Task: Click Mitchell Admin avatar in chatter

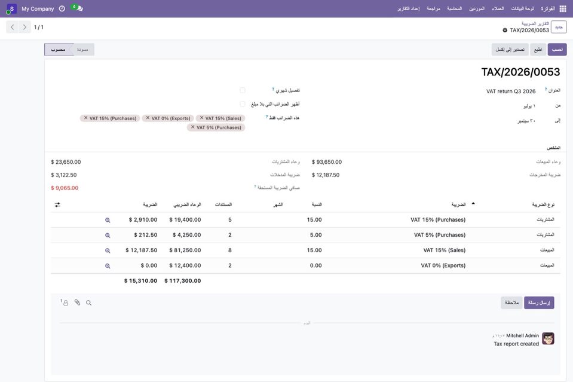Action: 548,338
